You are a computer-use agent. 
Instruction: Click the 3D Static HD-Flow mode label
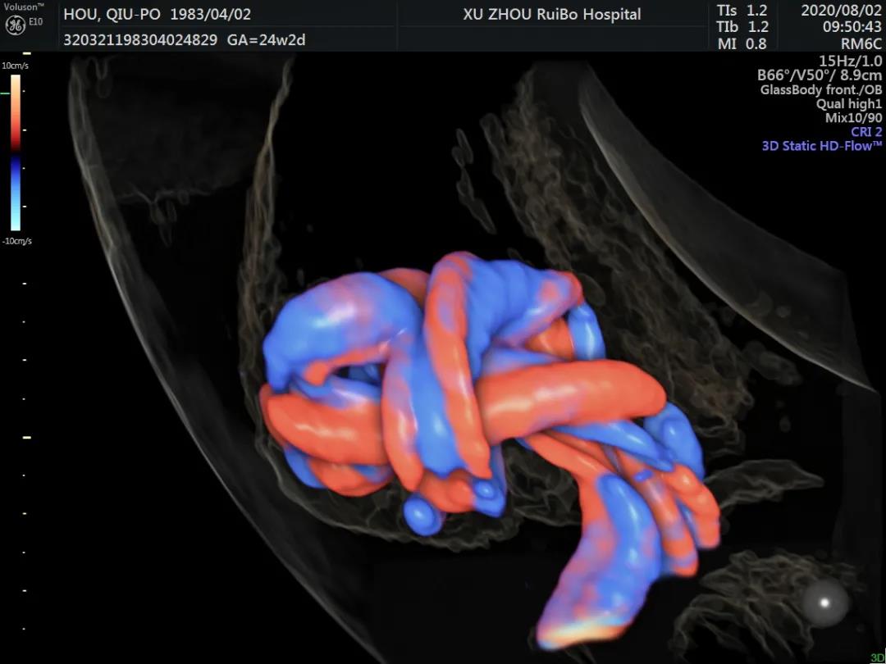(x=821, y=145)
